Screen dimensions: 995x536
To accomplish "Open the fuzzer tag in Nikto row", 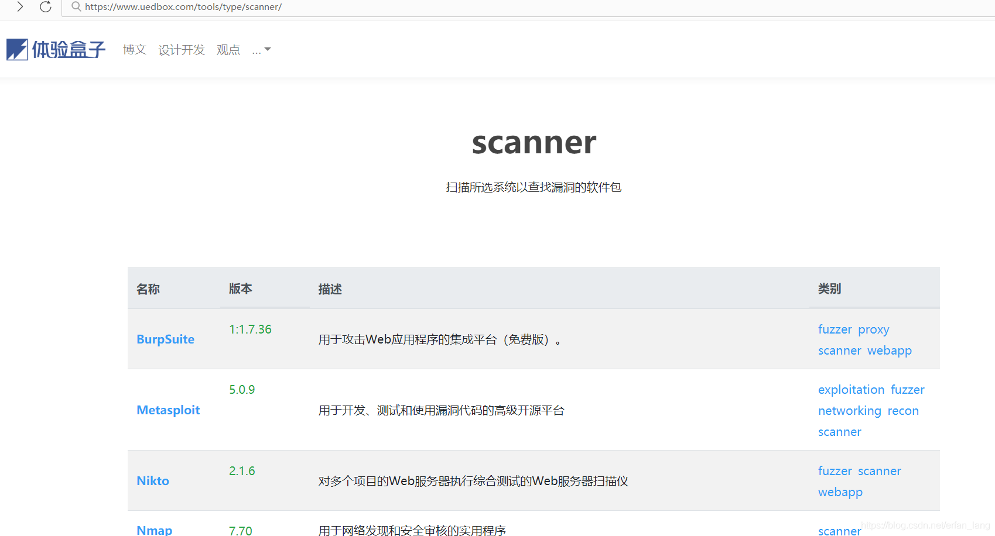I will (x=835, y=471).
